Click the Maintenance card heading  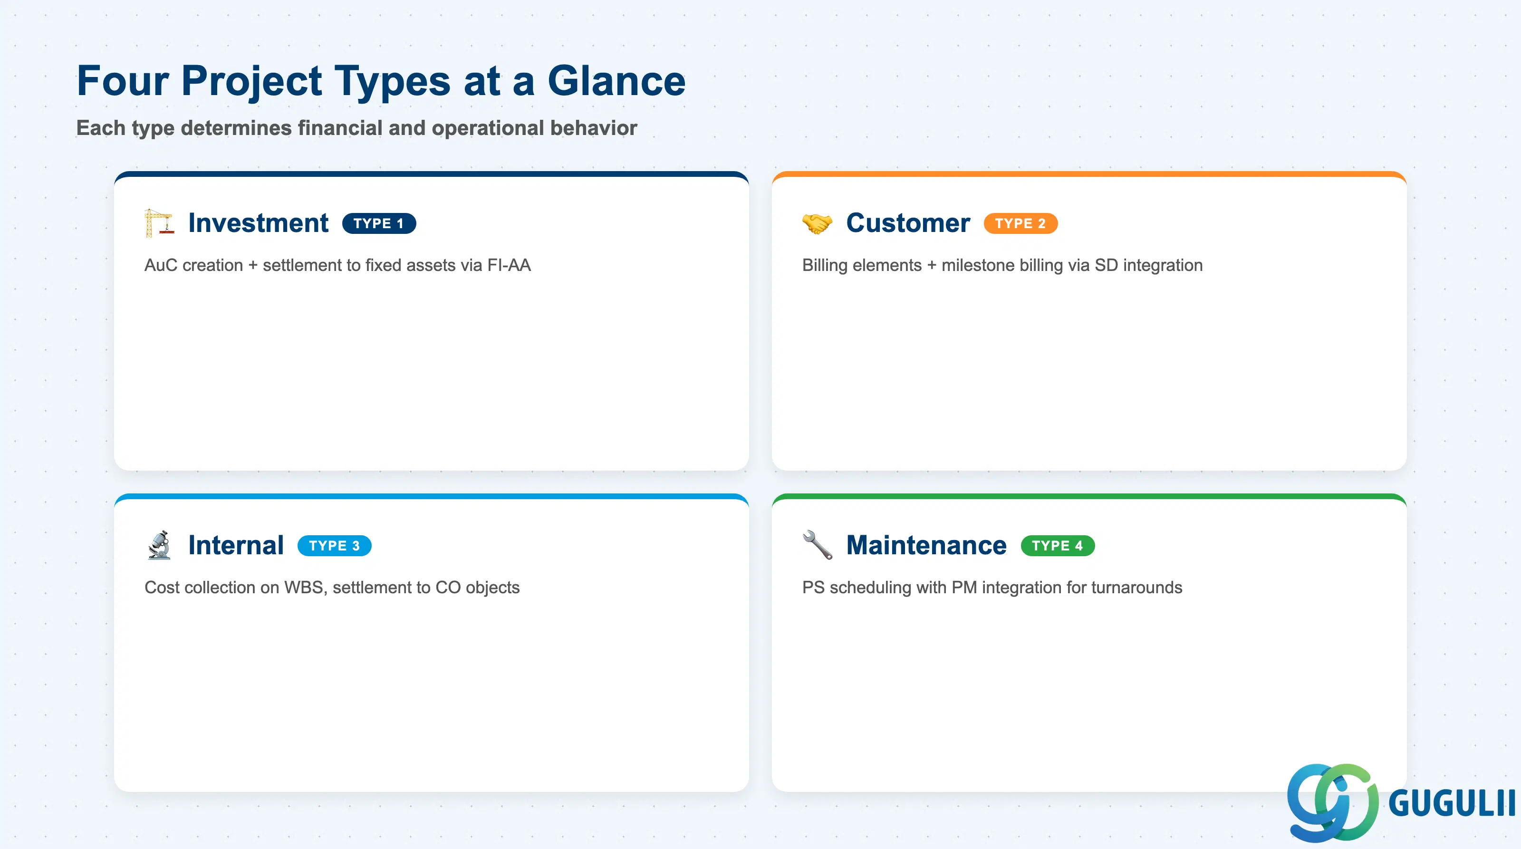[926, 545]
